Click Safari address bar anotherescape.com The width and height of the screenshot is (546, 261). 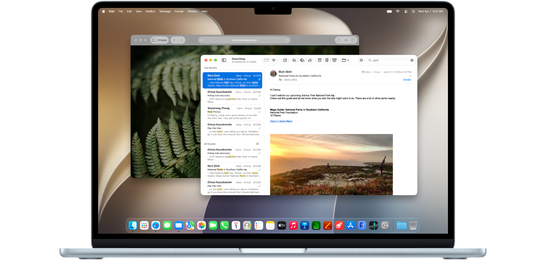tap(244, 40)
